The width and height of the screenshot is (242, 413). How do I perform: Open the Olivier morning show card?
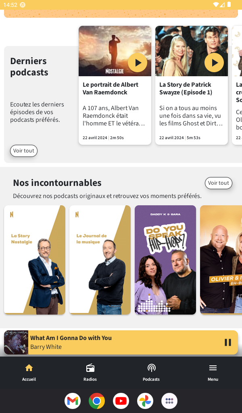coord(221,260)
